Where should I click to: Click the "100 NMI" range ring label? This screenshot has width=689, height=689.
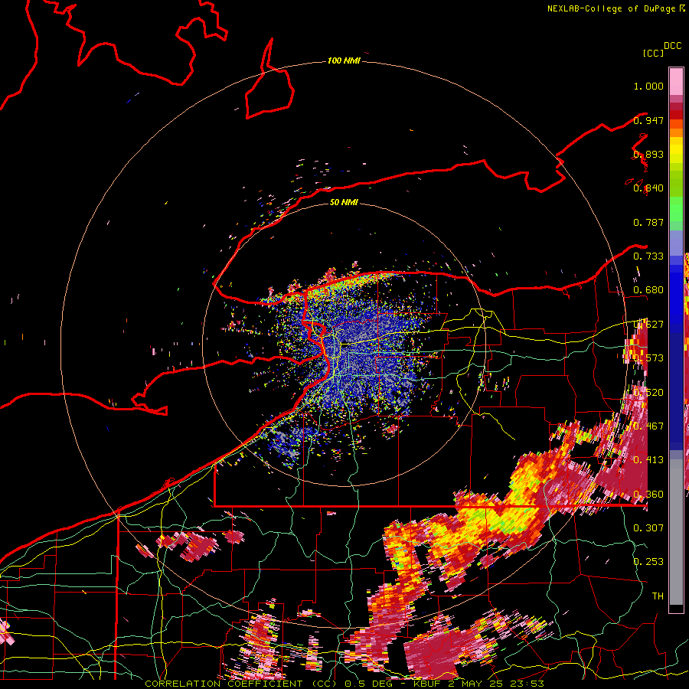[344, 60]
